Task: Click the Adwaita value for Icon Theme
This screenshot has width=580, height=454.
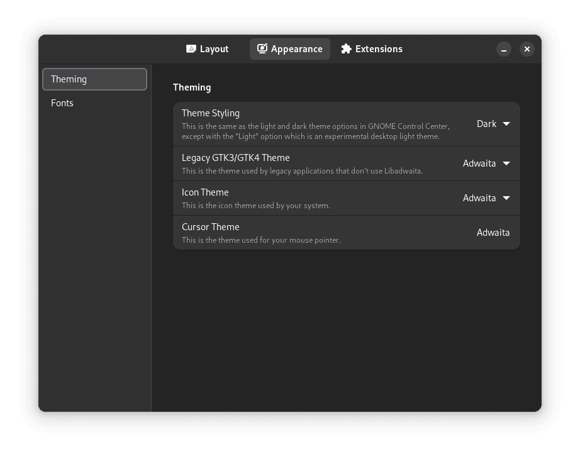Action: click(x=479, y=198)
